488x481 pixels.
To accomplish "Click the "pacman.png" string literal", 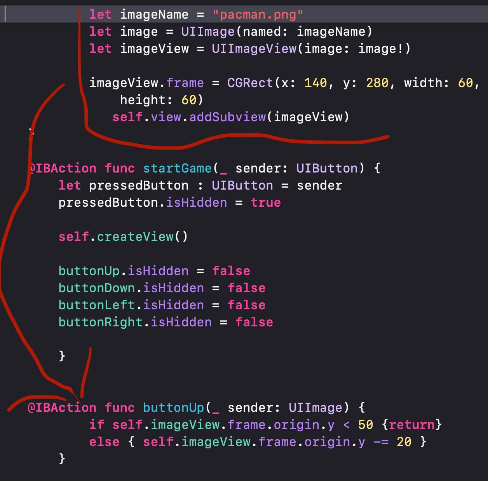I will pyautogui.click(x=258, y=15).
